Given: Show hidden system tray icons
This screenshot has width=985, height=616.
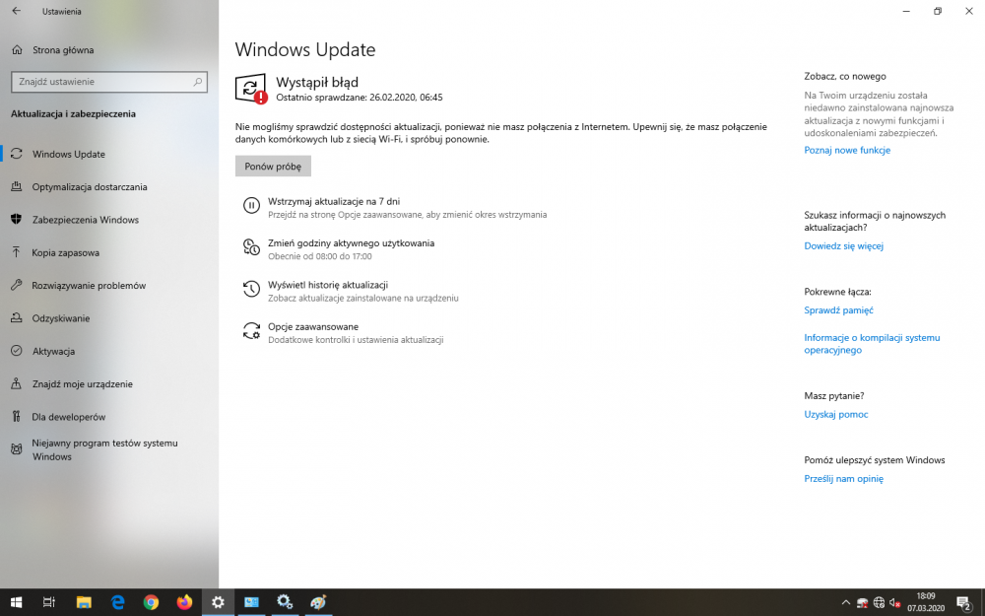Looking at the screenshot, I should 845,602.
